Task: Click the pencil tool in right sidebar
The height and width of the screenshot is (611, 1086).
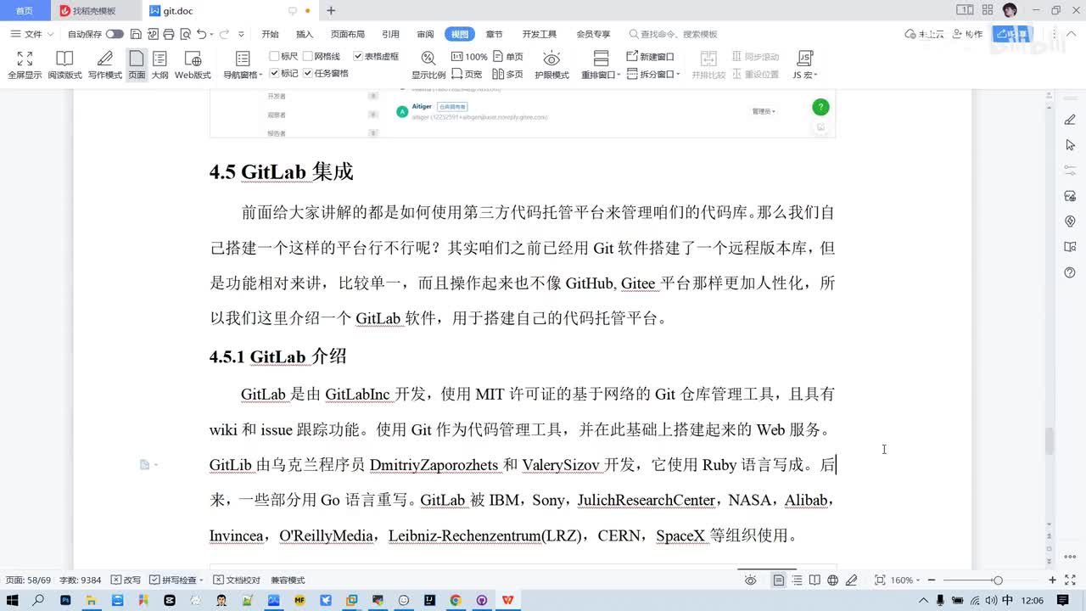Action: point(1070,120)
